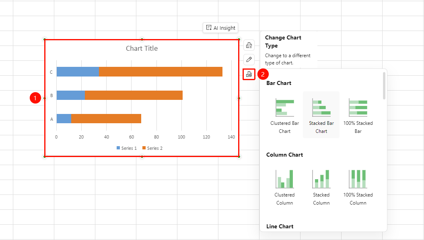Click the orange bar of category B
Viewport: 424px width, 240px height.
point(134,95)
